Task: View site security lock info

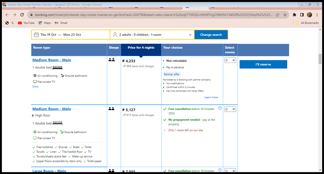Action: (x=32, y=15)
